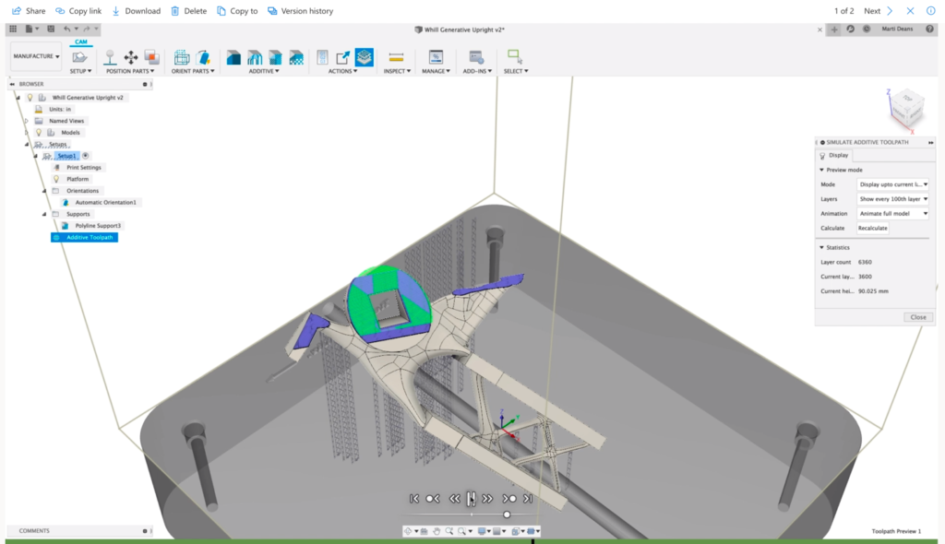Image resolution: width=945 pixels, height=544 pixels.
Task: Click the Manage library icon
Action: coord(436,57)
